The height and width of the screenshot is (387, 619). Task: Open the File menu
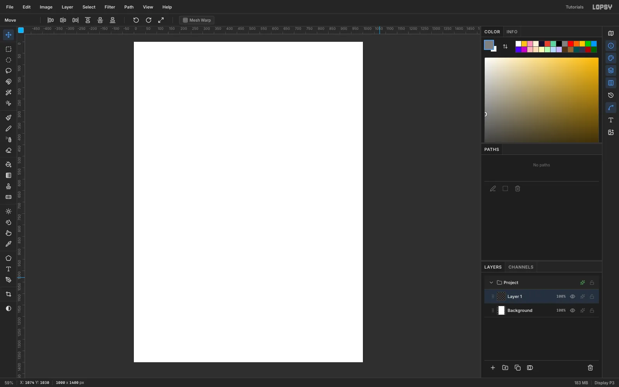click(x=10, y=7)
